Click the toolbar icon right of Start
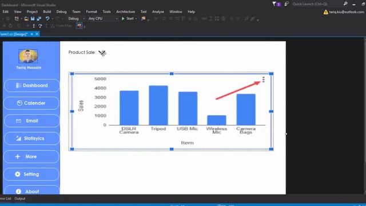The image size is (366, 206). coord(144,18)
